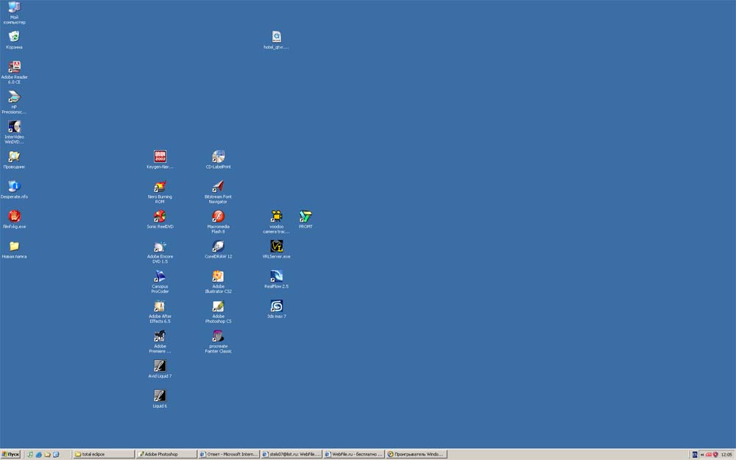Switch to Проигрыватель Windows taskbar button
The image size is (736, 460).
pyautogui.click(x=416, y=455)
